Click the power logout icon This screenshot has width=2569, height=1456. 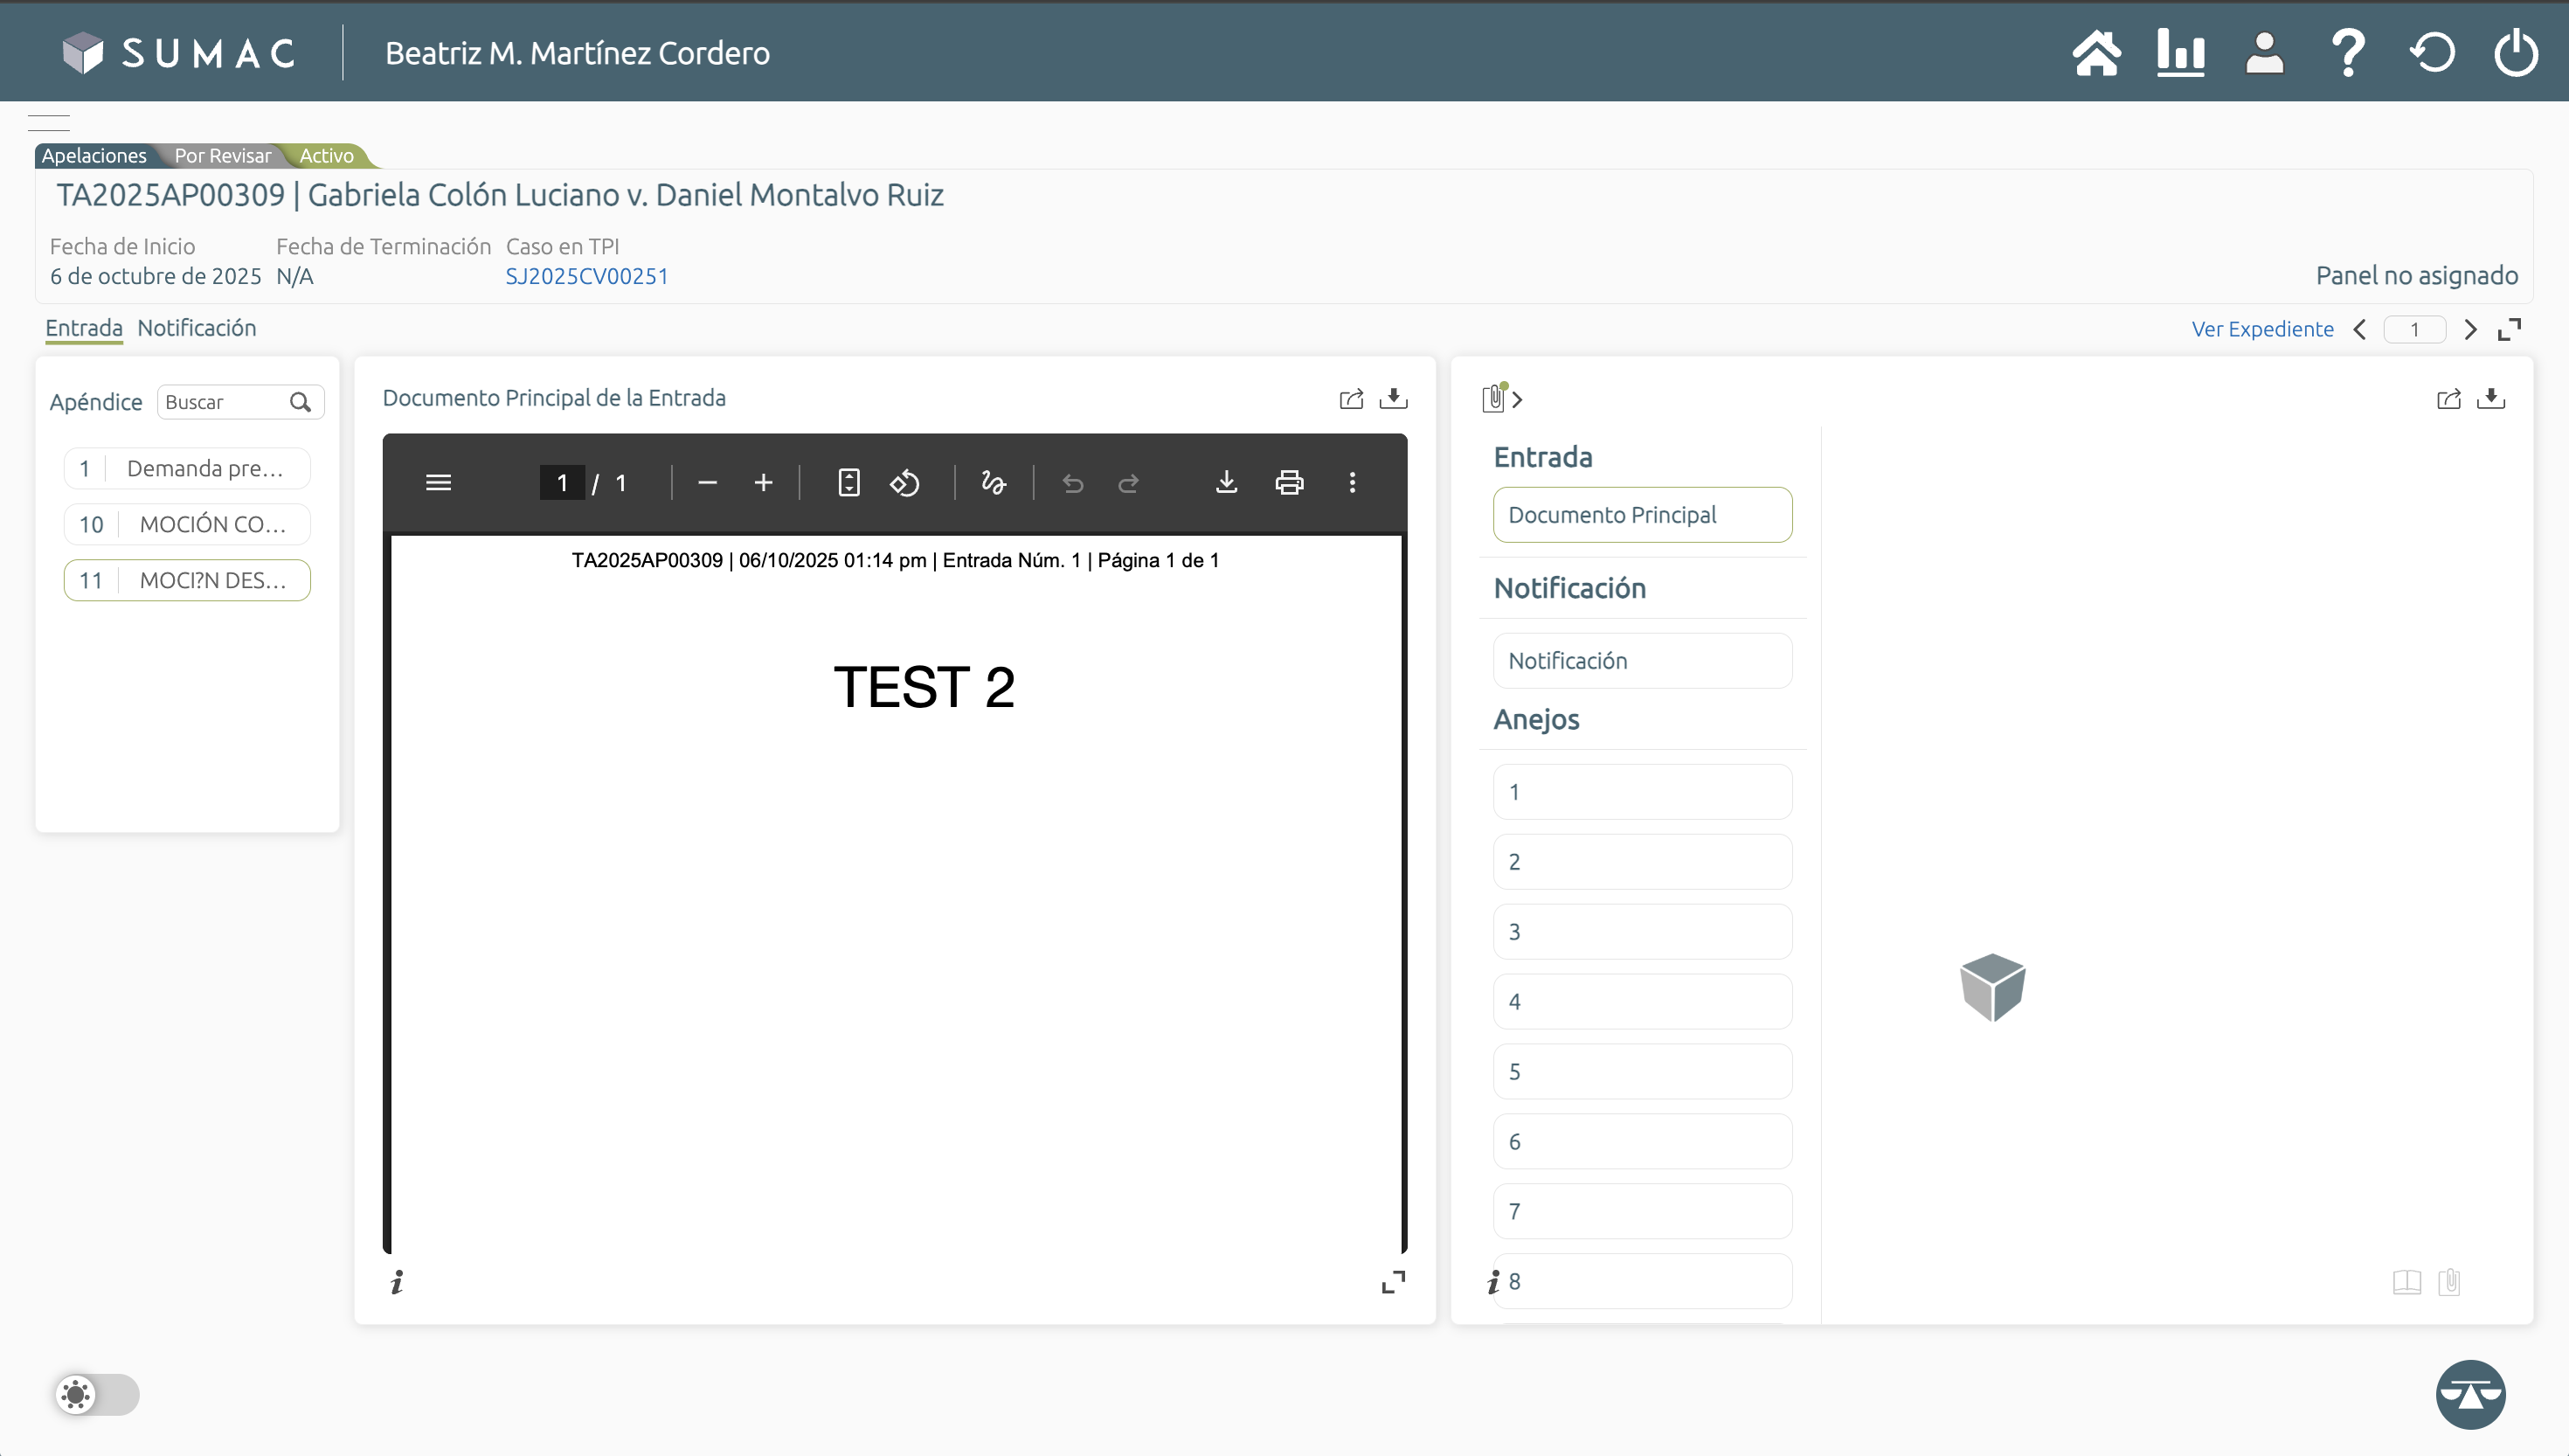[2515, 52]
